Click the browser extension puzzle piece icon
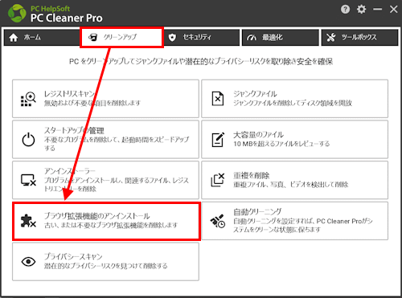The width and height of the screenshot is (402, 298). [28, 221]
